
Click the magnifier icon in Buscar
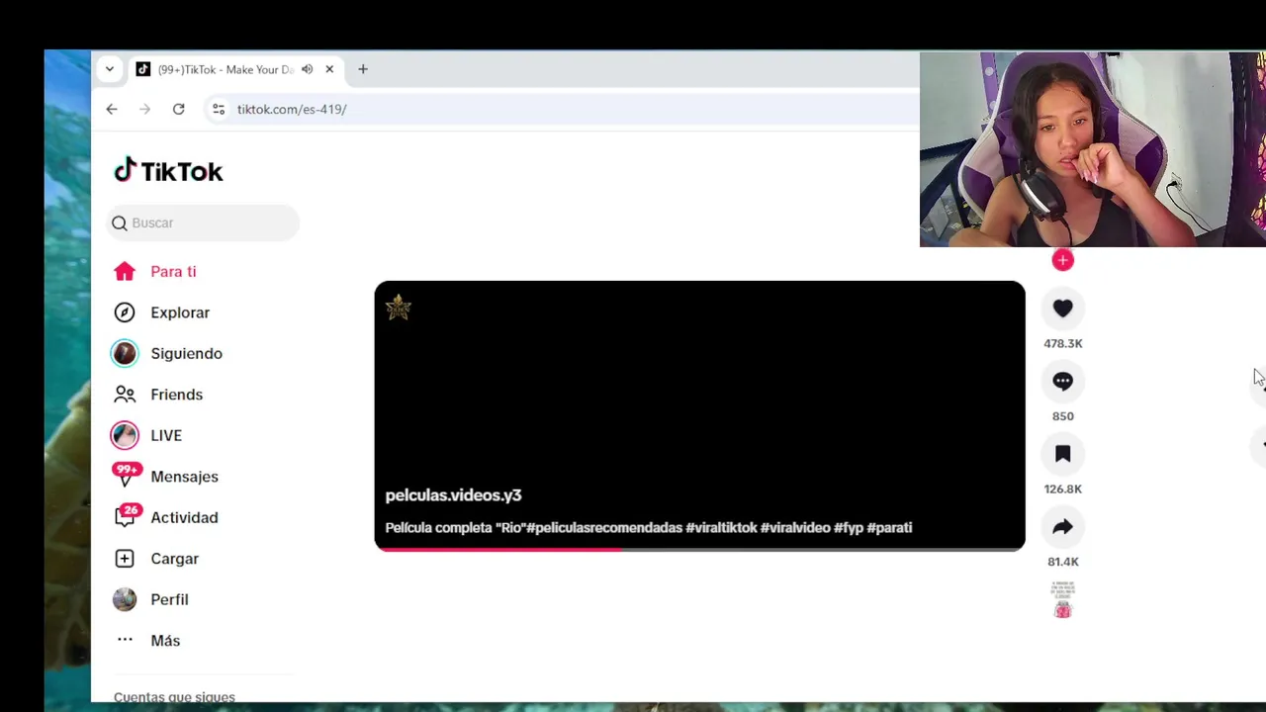click(120, 222)
